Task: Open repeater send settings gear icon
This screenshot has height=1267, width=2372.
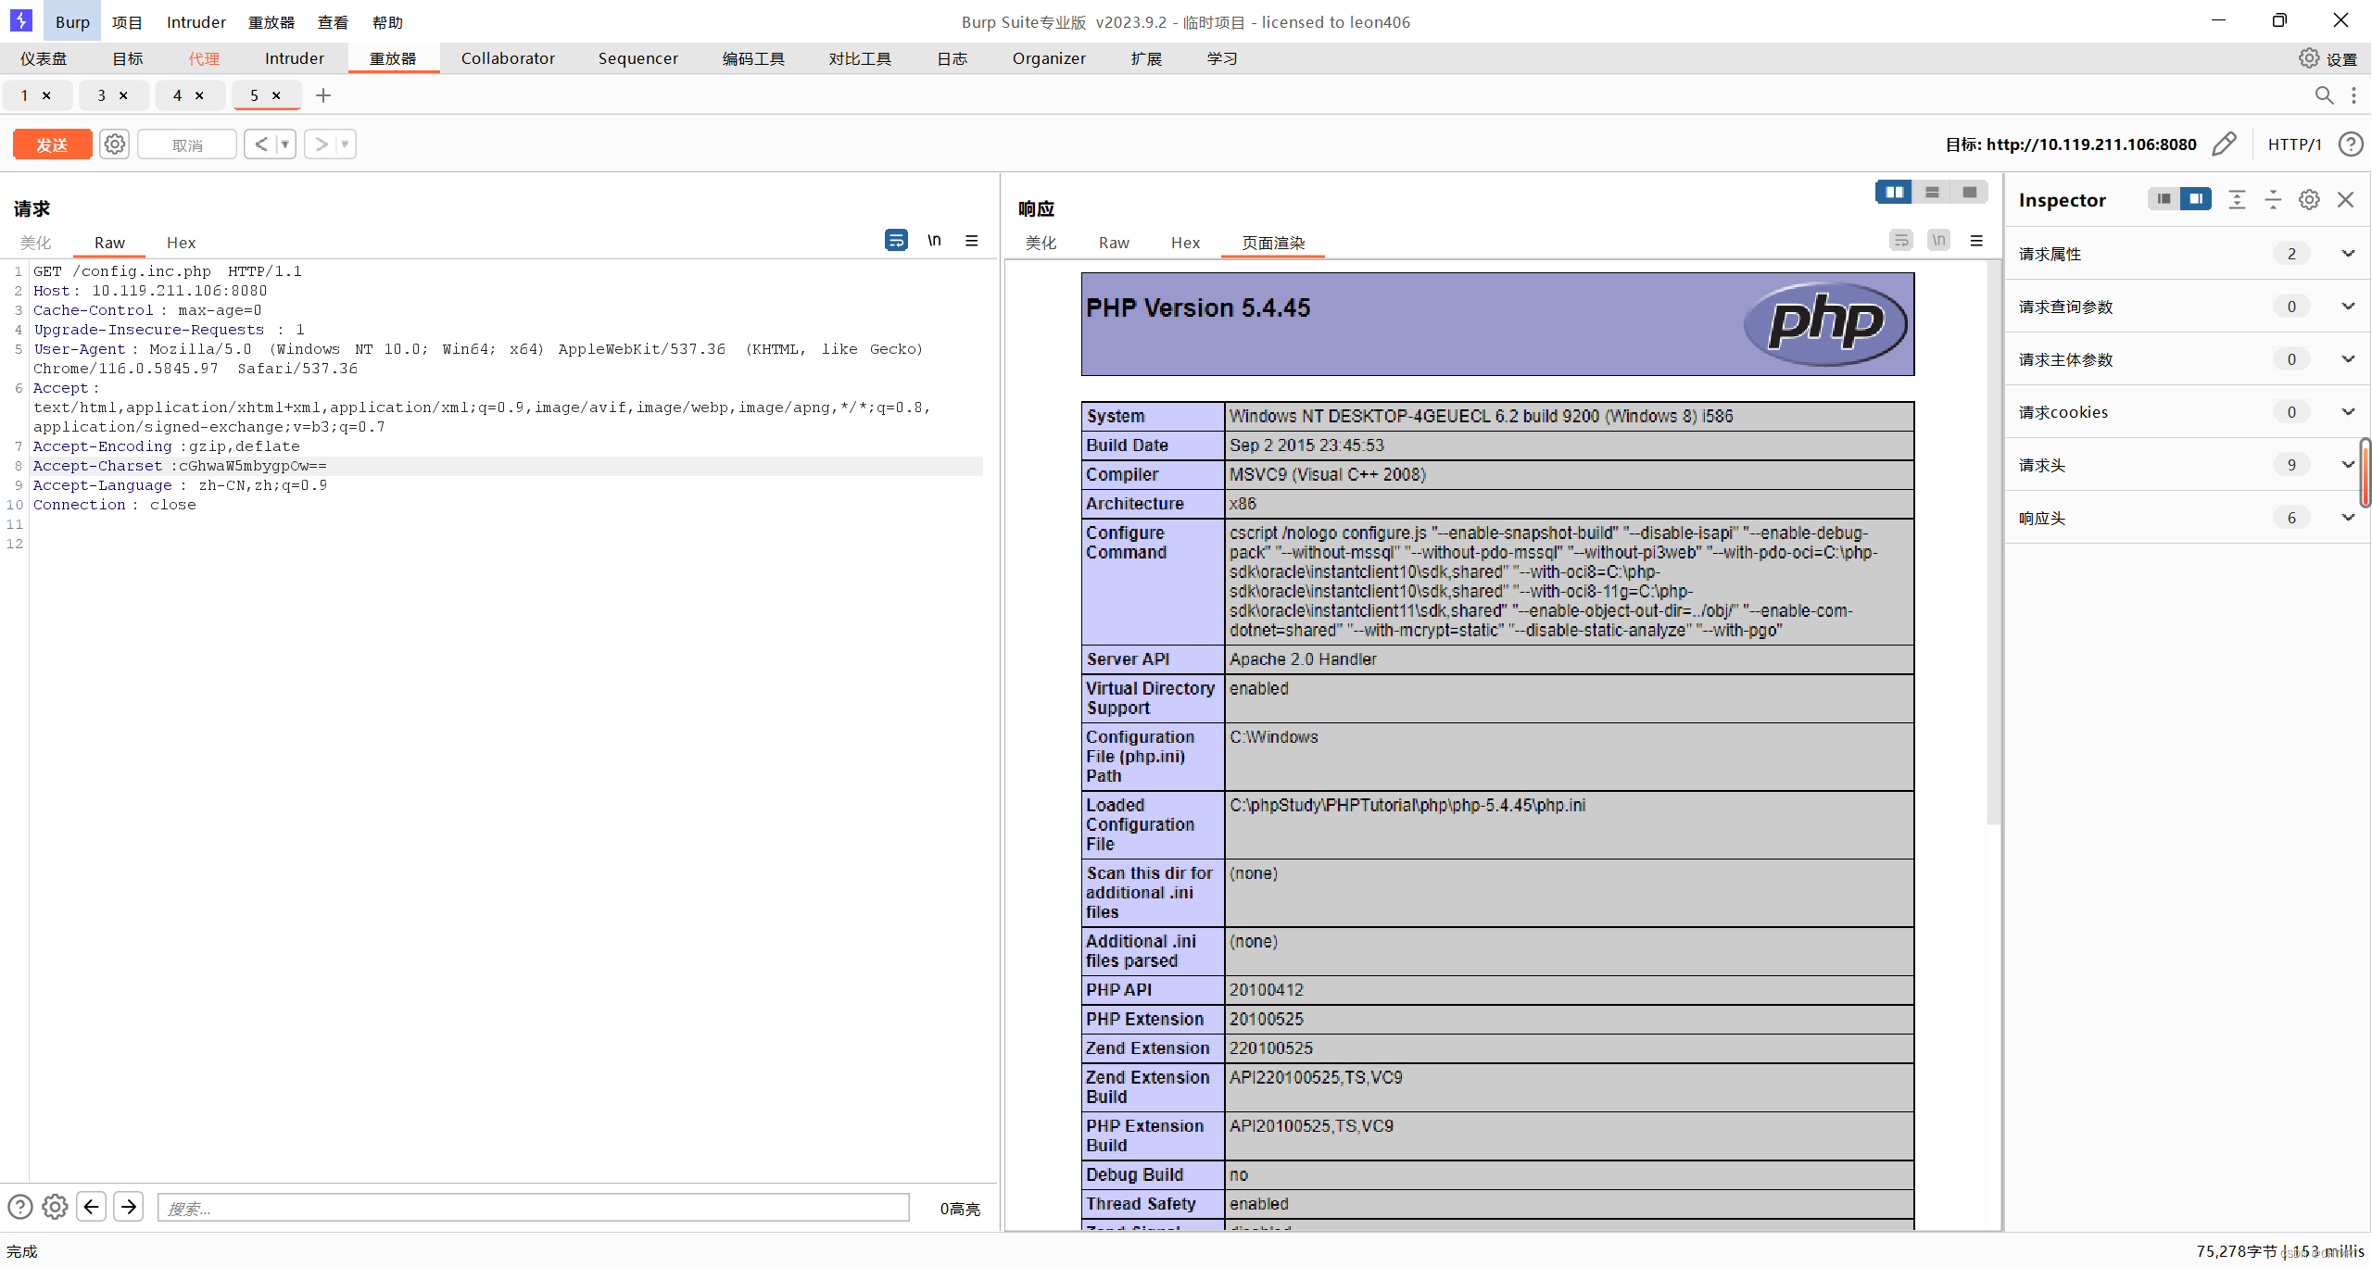Action: (115, 144)
